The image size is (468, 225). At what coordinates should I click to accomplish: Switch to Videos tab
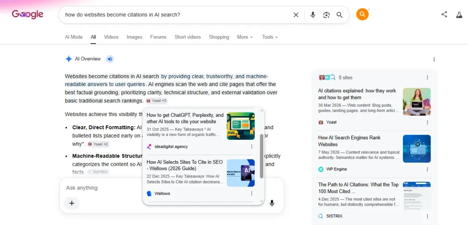(x=111, y=37)
